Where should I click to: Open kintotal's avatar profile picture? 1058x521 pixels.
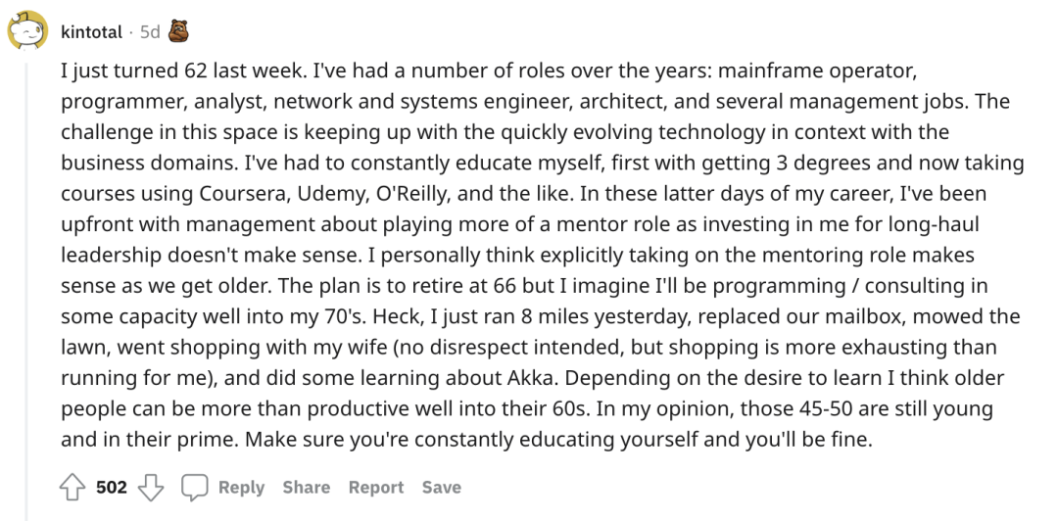(28, 31)
